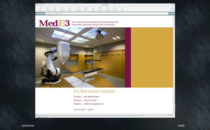Click the Internet Explorer logo icon

tap(172, 9)
